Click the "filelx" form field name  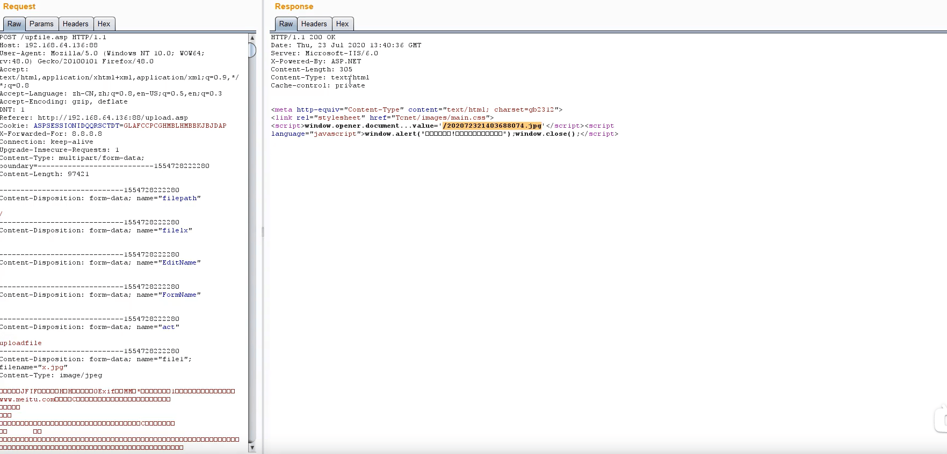pyautogui.click(x=175, y=230)
